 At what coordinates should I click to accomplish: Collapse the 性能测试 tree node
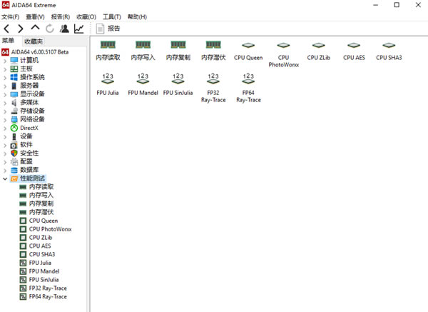5,178
